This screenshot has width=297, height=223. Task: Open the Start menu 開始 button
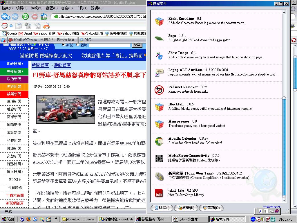click(x=8, y=219)
